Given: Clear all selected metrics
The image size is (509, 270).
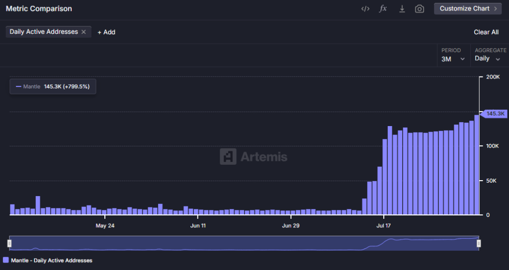Looking at the screenshot, I should 486,32.
